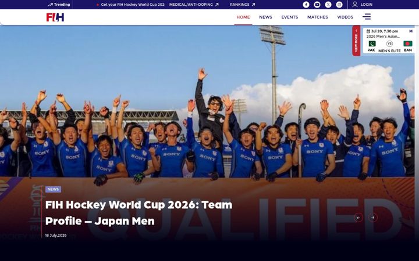Click the FIH logo

coord(55,17)
